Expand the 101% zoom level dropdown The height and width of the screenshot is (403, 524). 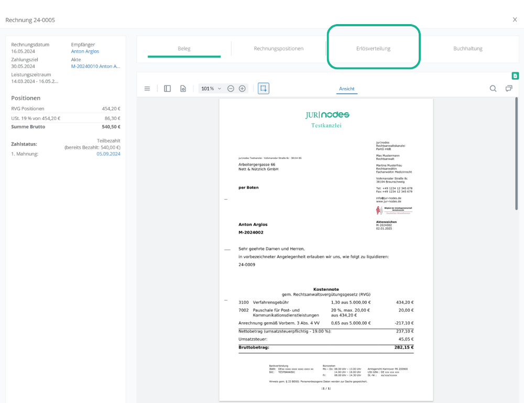point(211,89)
